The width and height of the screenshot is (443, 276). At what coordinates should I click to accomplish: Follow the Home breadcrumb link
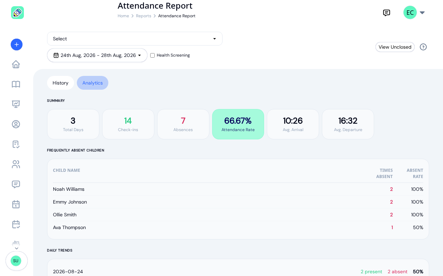click(123, 16)
